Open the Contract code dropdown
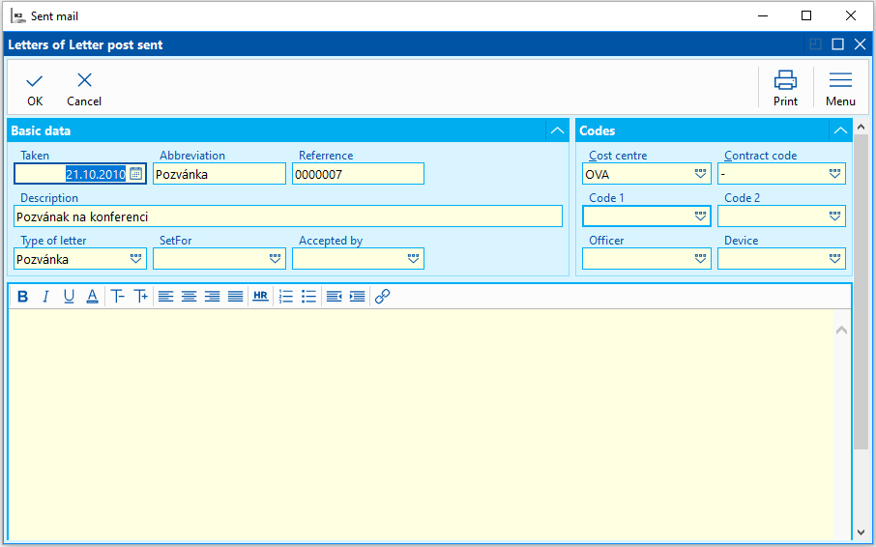Viewport: 876px width, 547px height. (x=835, y=174)
